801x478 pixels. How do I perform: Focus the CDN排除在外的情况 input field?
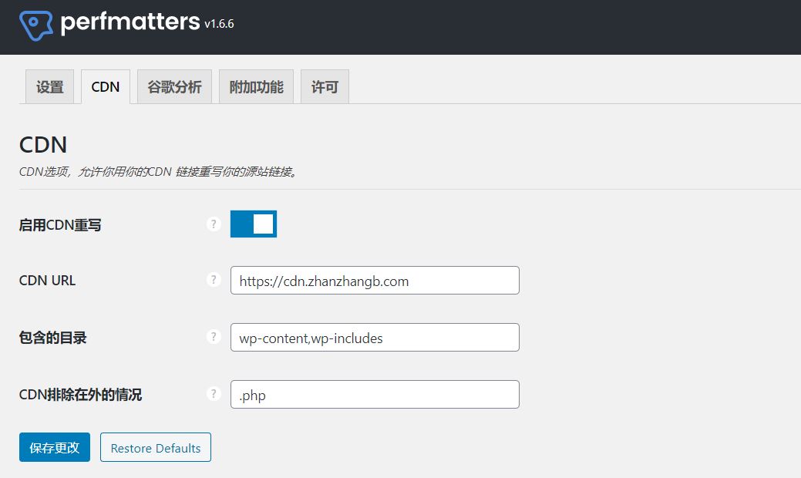[375, 394]
